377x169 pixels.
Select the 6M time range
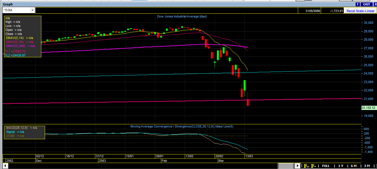pos(353,166)
